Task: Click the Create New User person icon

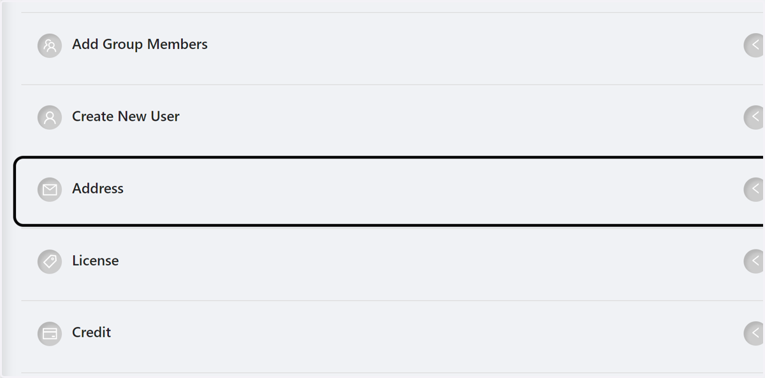Action: click(50, 117)
